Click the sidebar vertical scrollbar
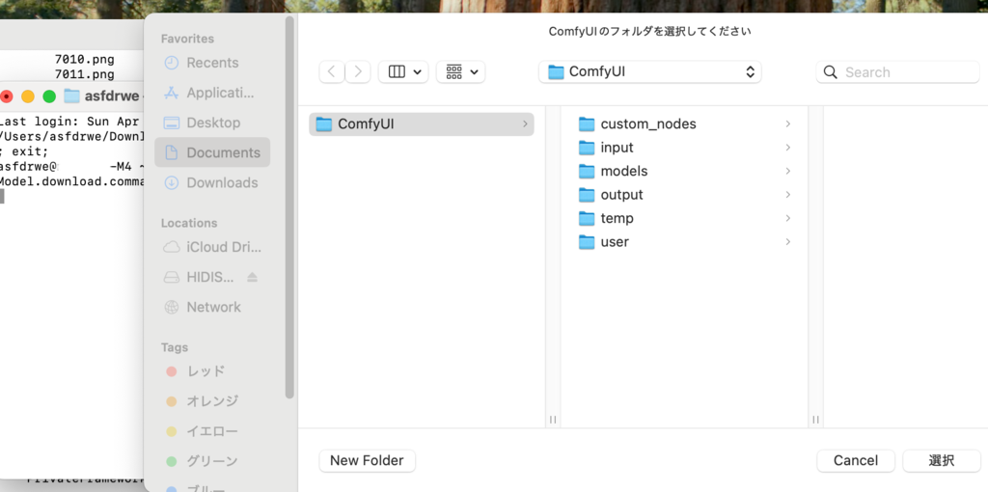This screenshot has width=988, height=492. click(x=289, y=207)
